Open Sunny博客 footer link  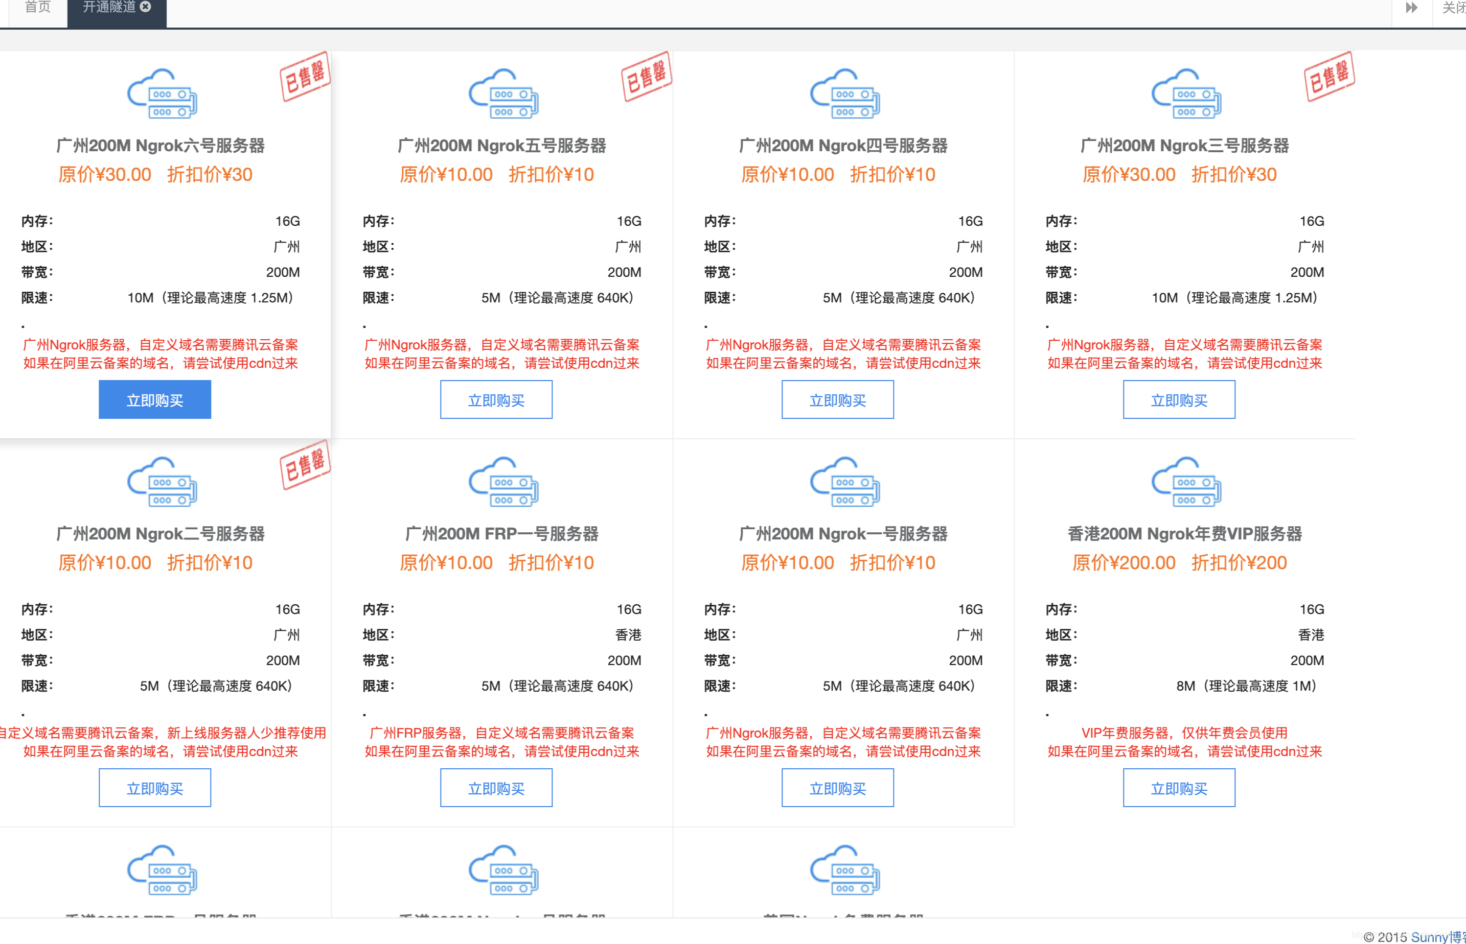pos(1438,937)
